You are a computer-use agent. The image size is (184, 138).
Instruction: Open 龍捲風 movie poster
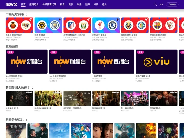tap(16, 130)
